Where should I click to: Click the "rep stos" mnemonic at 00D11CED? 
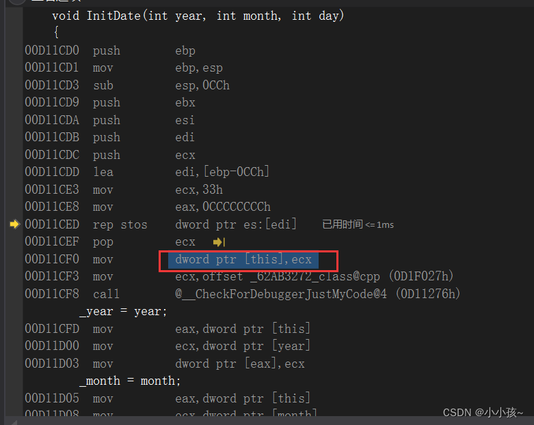[x=120, y=224]
